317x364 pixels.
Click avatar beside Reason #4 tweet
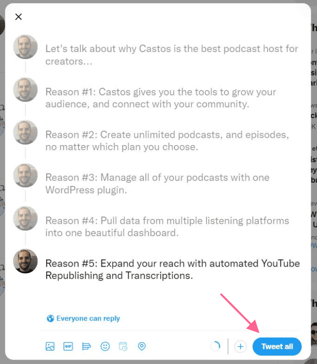coord(25,218)
